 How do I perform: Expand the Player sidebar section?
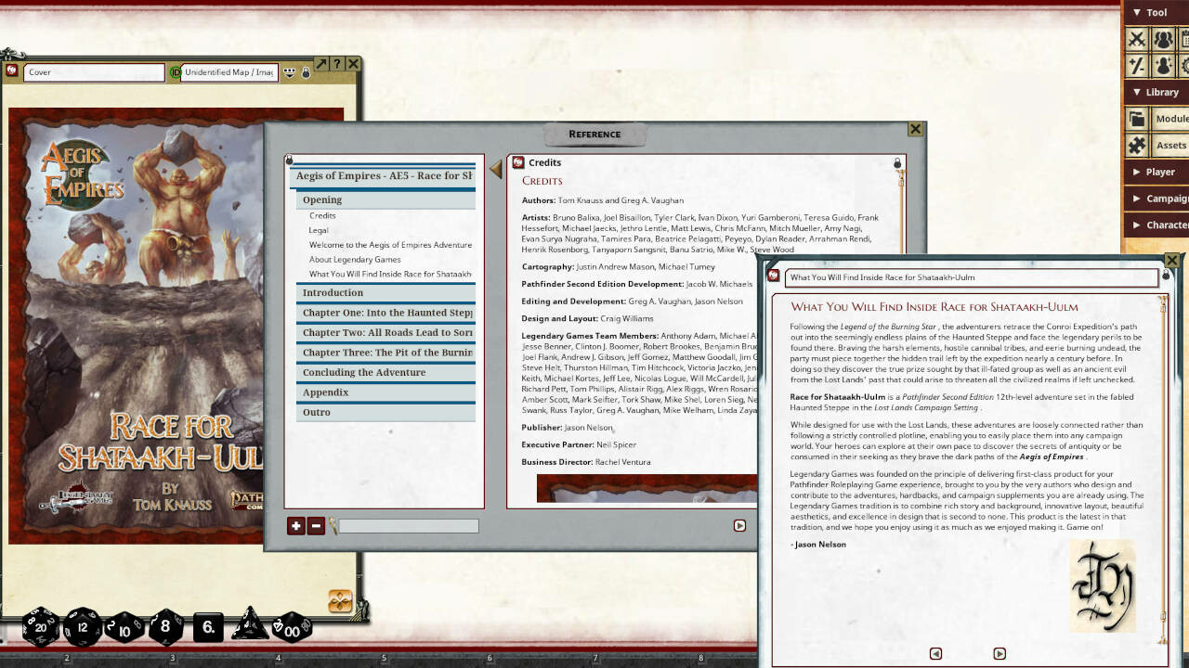point(1159,172)
